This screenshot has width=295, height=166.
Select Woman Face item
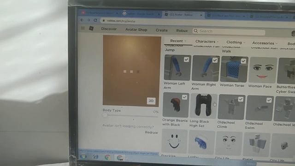coord(263,70)
